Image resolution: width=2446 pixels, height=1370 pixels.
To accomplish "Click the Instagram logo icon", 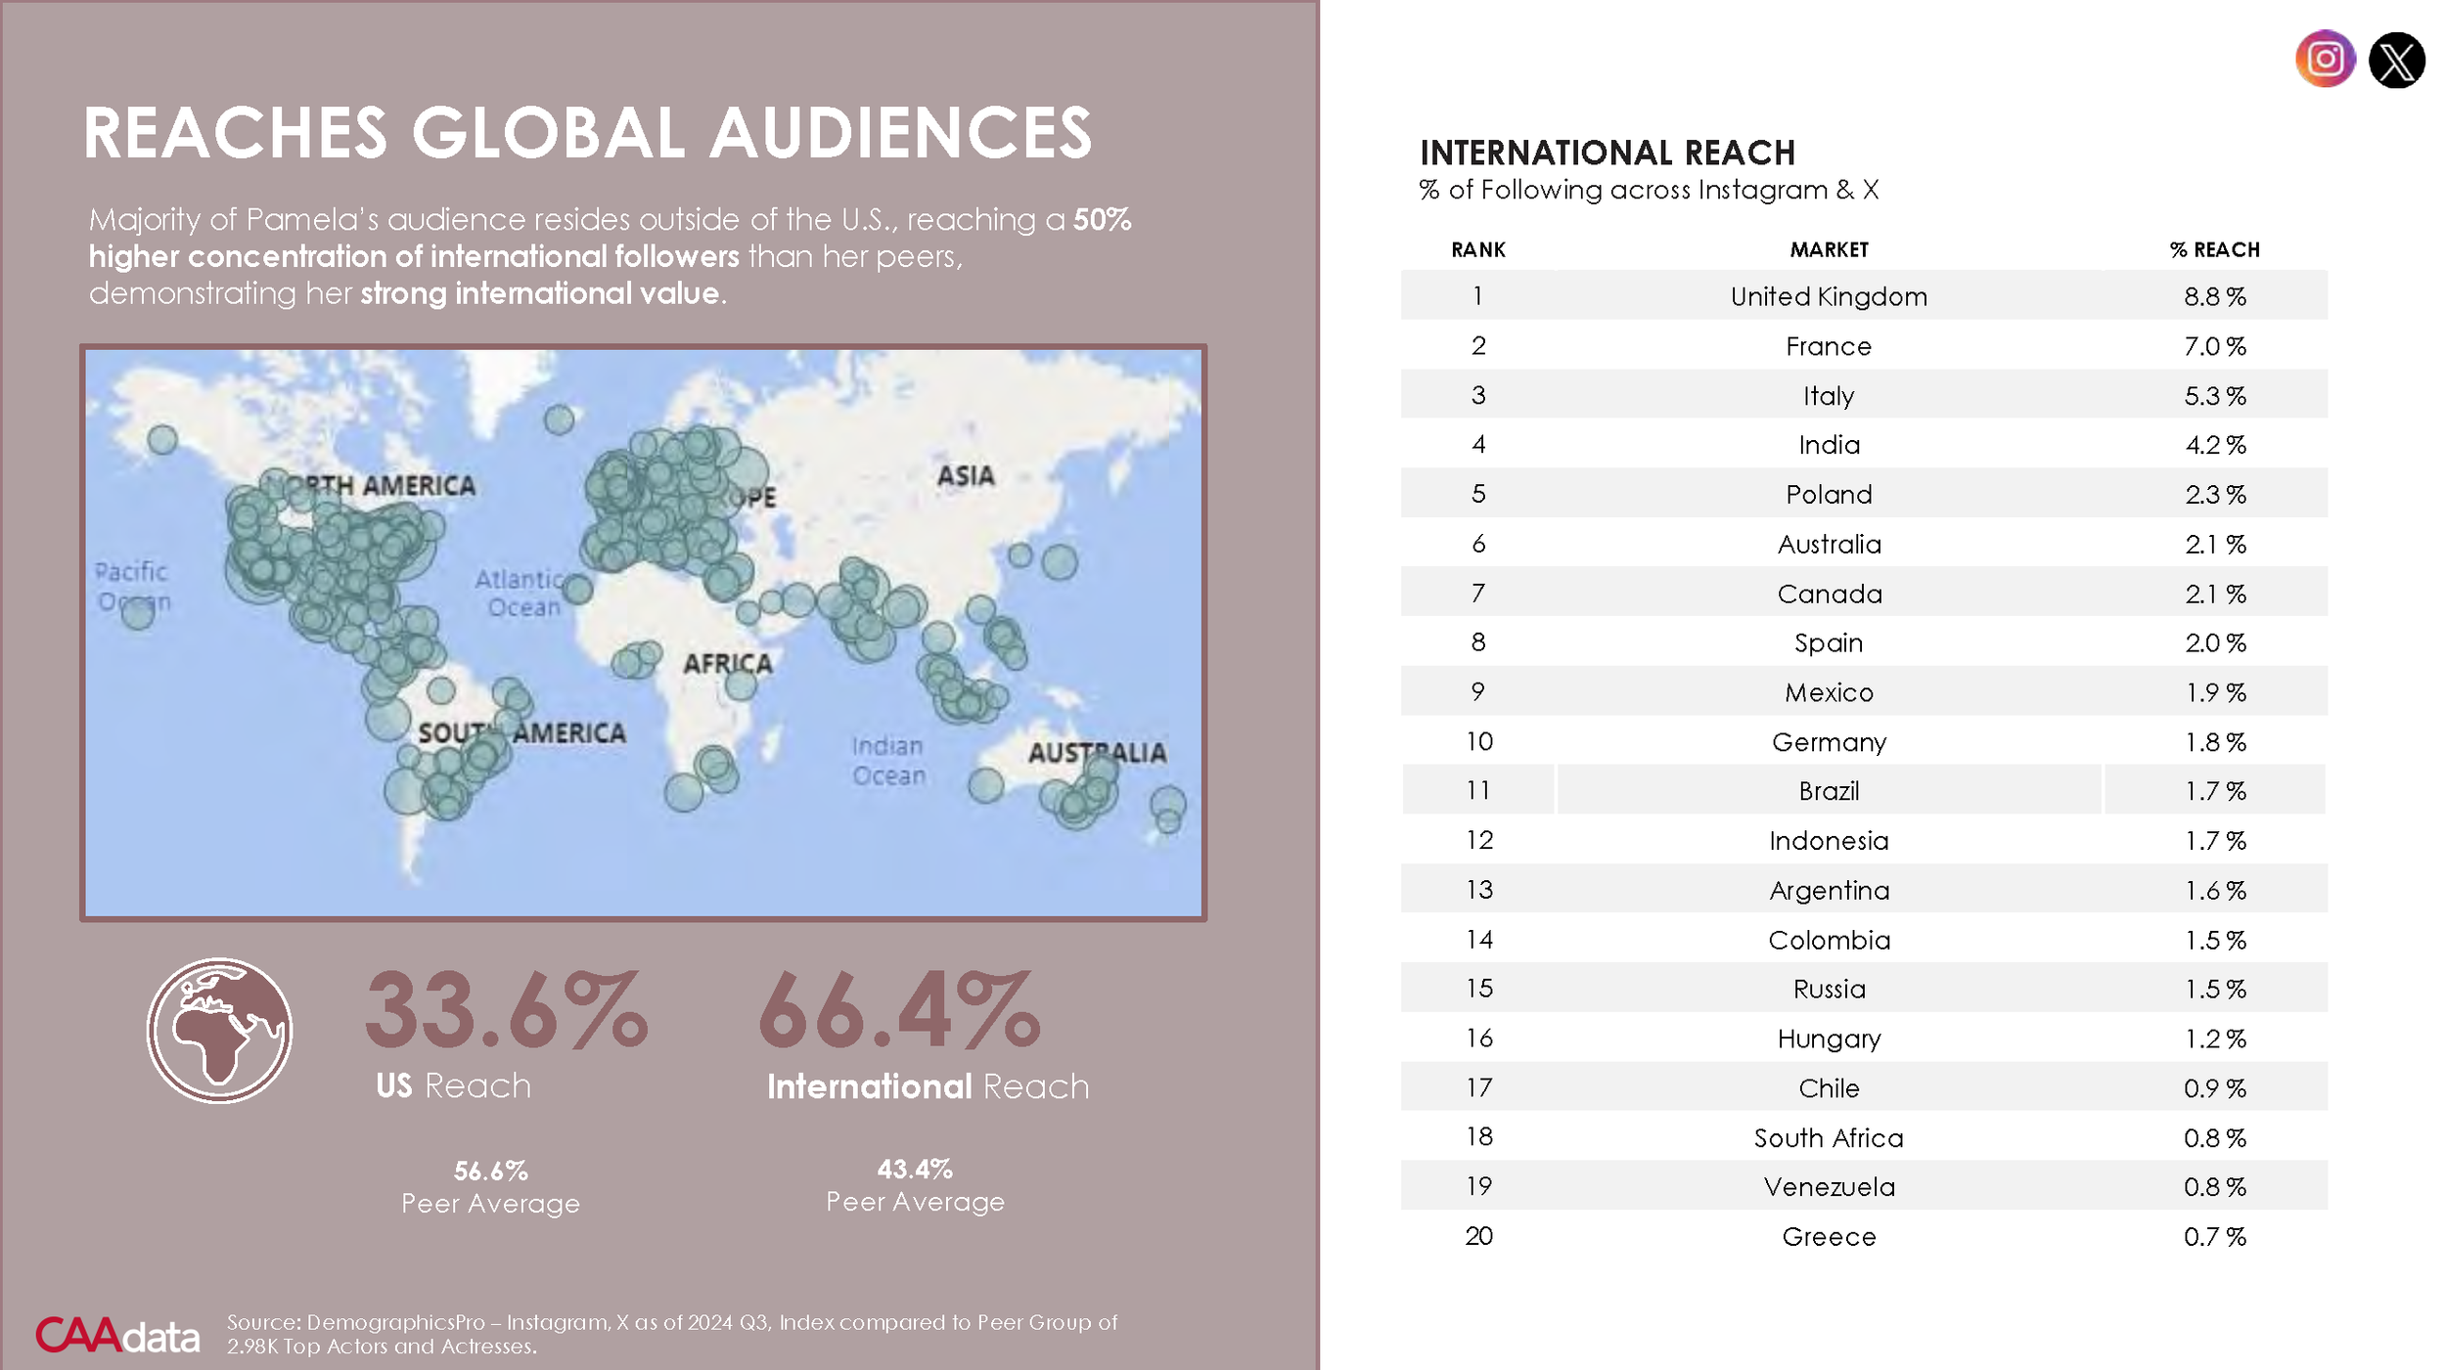I will 2325,60.
